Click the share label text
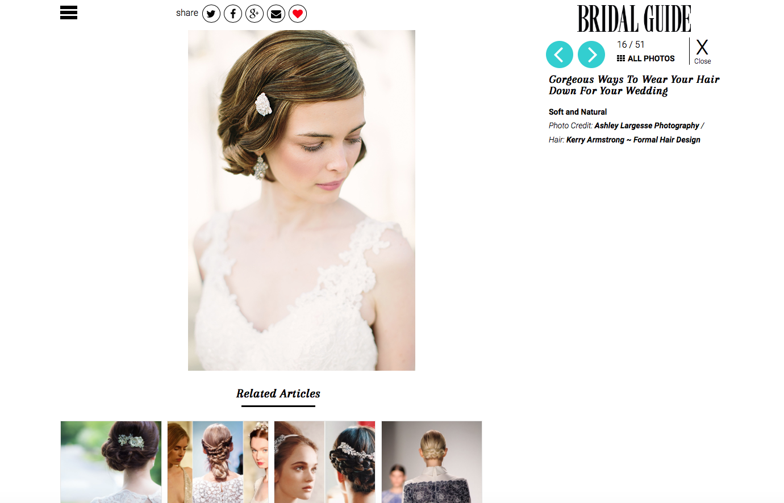The image size is (784, 503). click(x=187, y=12)
